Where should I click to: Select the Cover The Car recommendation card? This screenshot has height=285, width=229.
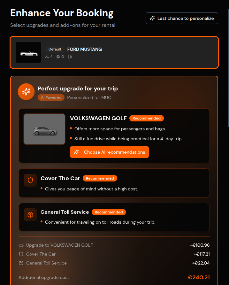coord(114,183)
